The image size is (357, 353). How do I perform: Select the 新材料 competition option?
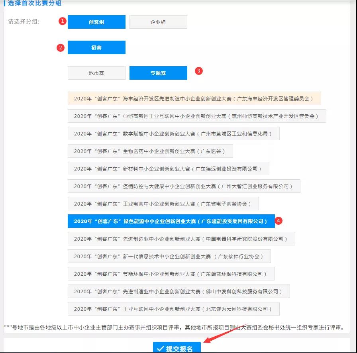tap(168, 169)
